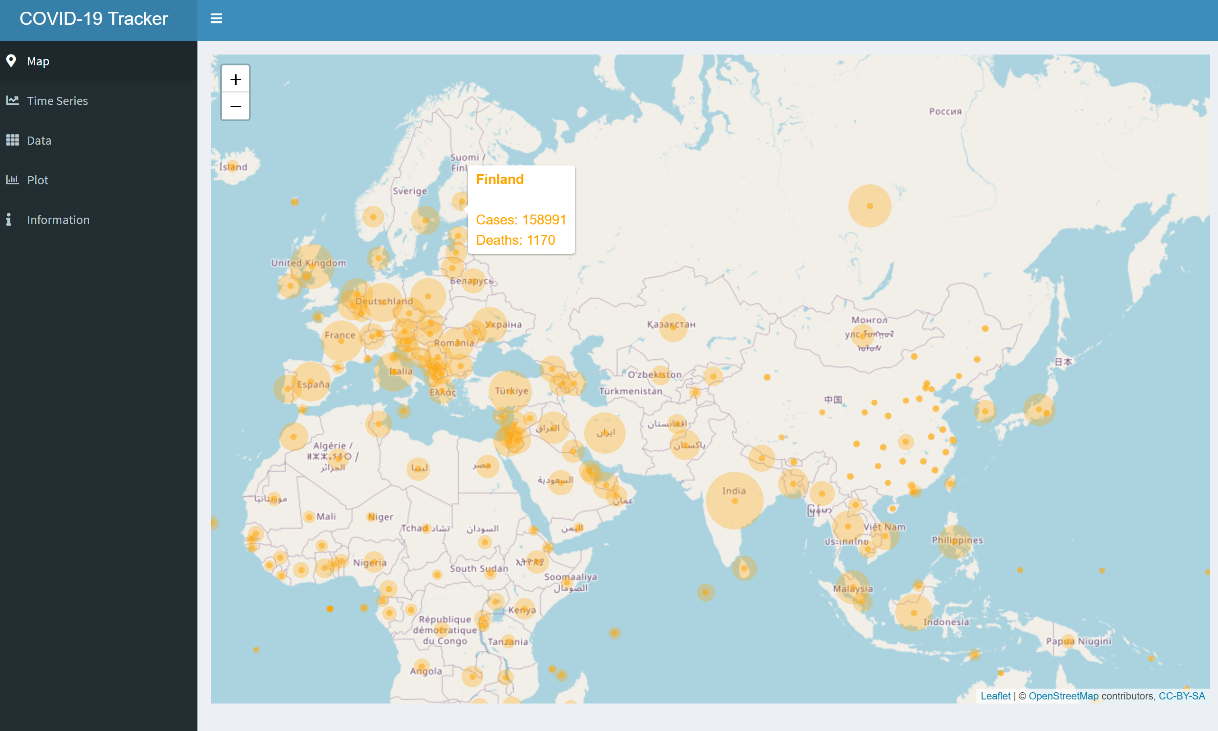Click the 'Cases: 158991' text in popup
The width and height of the screenshot is (1218, 731).
pyautogui.click(x=521, y=219)
